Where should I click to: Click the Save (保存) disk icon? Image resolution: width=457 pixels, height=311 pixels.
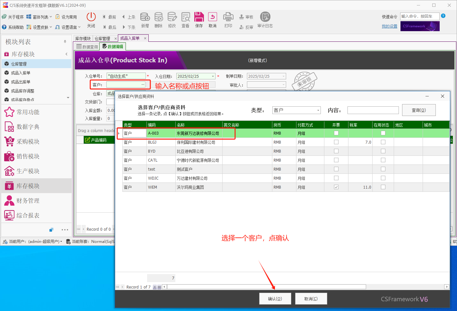199,17
